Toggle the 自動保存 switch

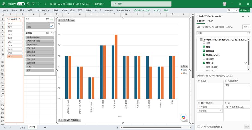pyautogui.click(x=21, y=4)
